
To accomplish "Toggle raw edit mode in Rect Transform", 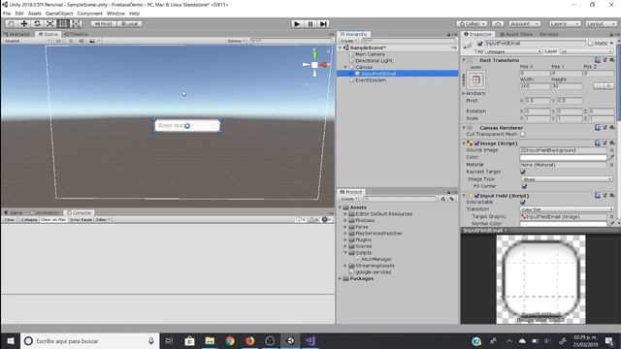I will coord(609,86).
